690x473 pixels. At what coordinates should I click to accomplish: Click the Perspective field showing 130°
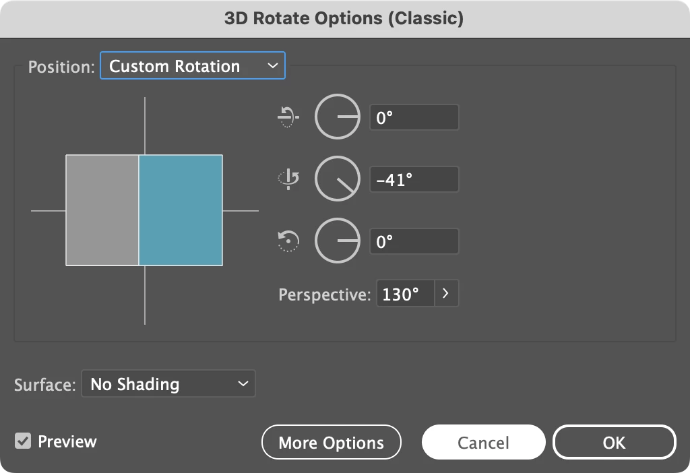pos(404,294)
